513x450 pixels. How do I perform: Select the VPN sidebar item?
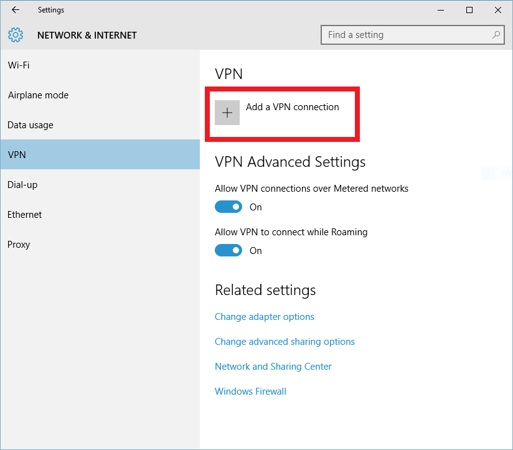[17, 155]
